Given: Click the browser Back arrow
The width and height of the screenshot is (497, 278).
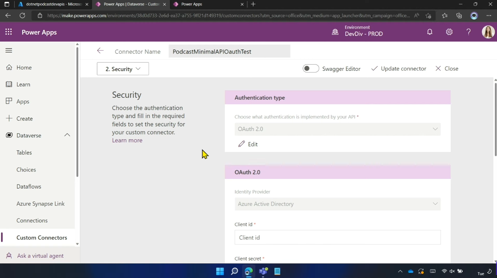Looking at the screenshot, I should pos(8,15).
